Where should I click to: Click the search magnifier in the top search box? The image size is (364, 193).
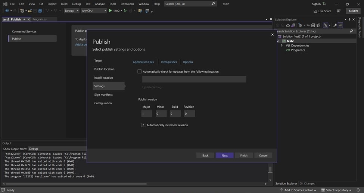(213, 4)
